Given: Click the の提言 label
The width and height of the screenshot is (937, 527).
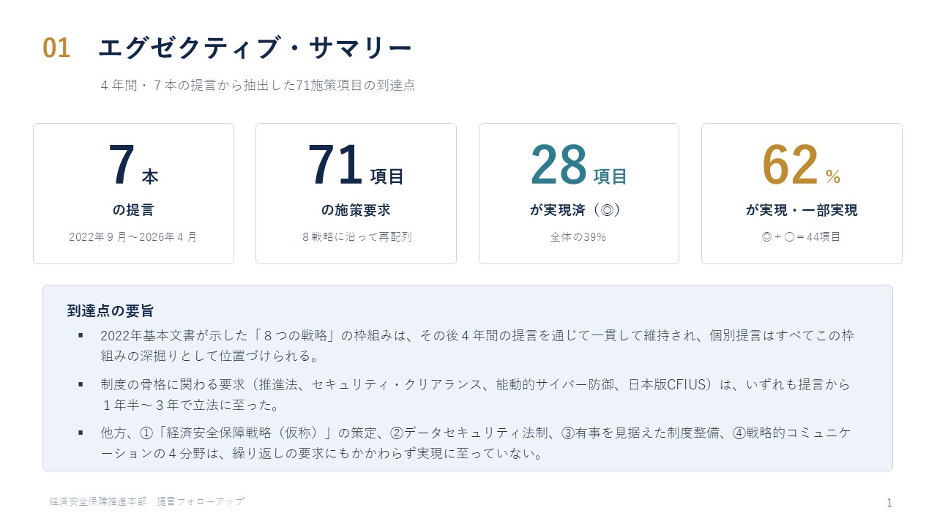Looking at the screenshot, I should (133, 210).
